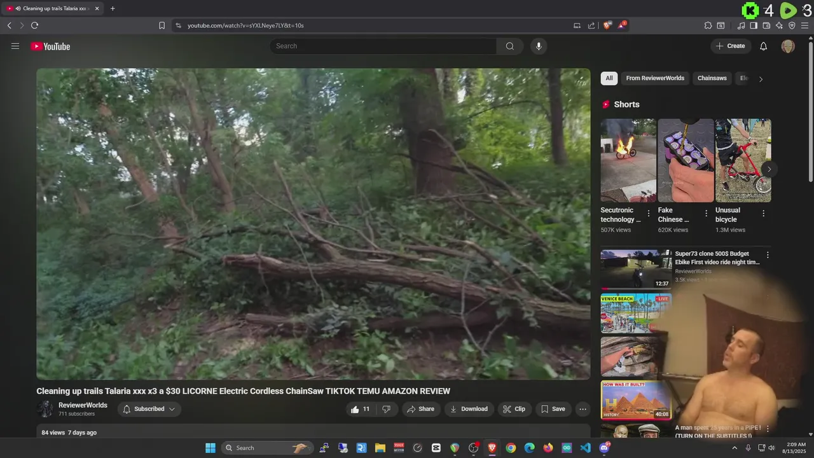The width and height of the screenshot is (814, 458).
Task: Launch Discord from the taskbar
Action: point(604,448)
